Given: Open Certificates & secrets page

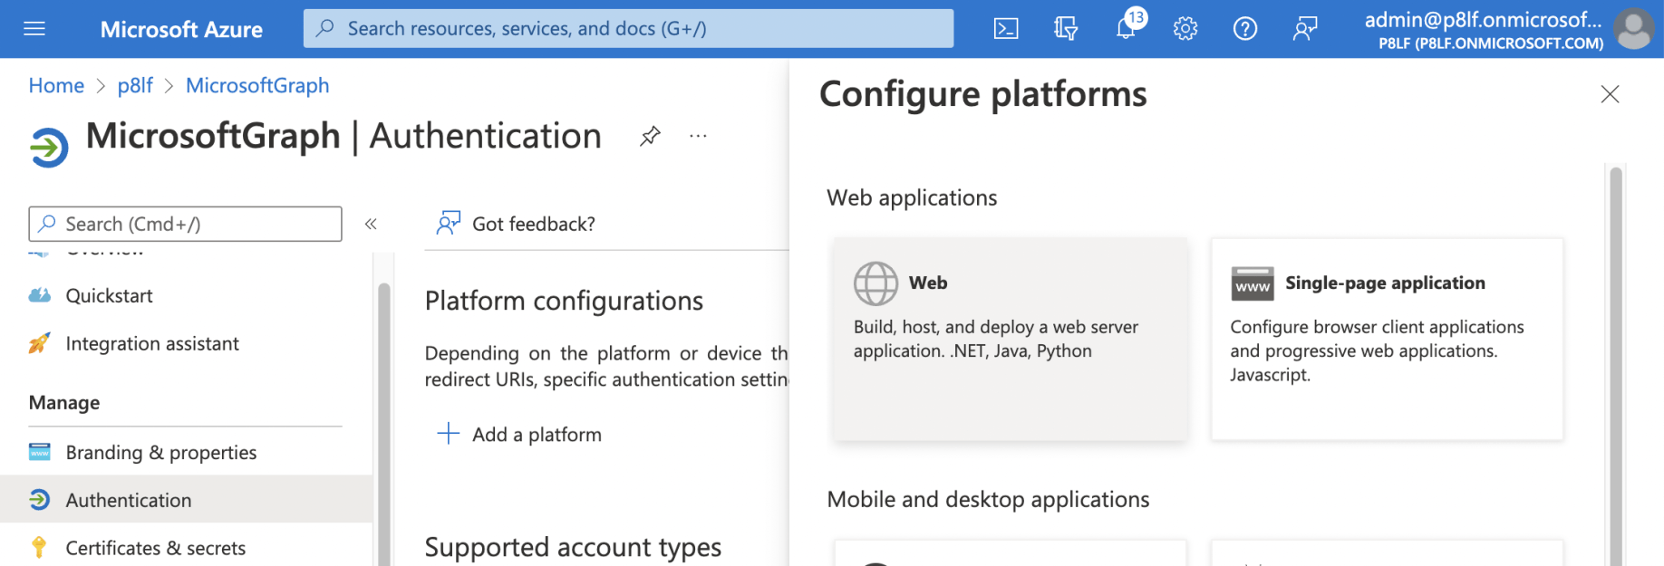Looking at the screenshot, I should (155, 548).
